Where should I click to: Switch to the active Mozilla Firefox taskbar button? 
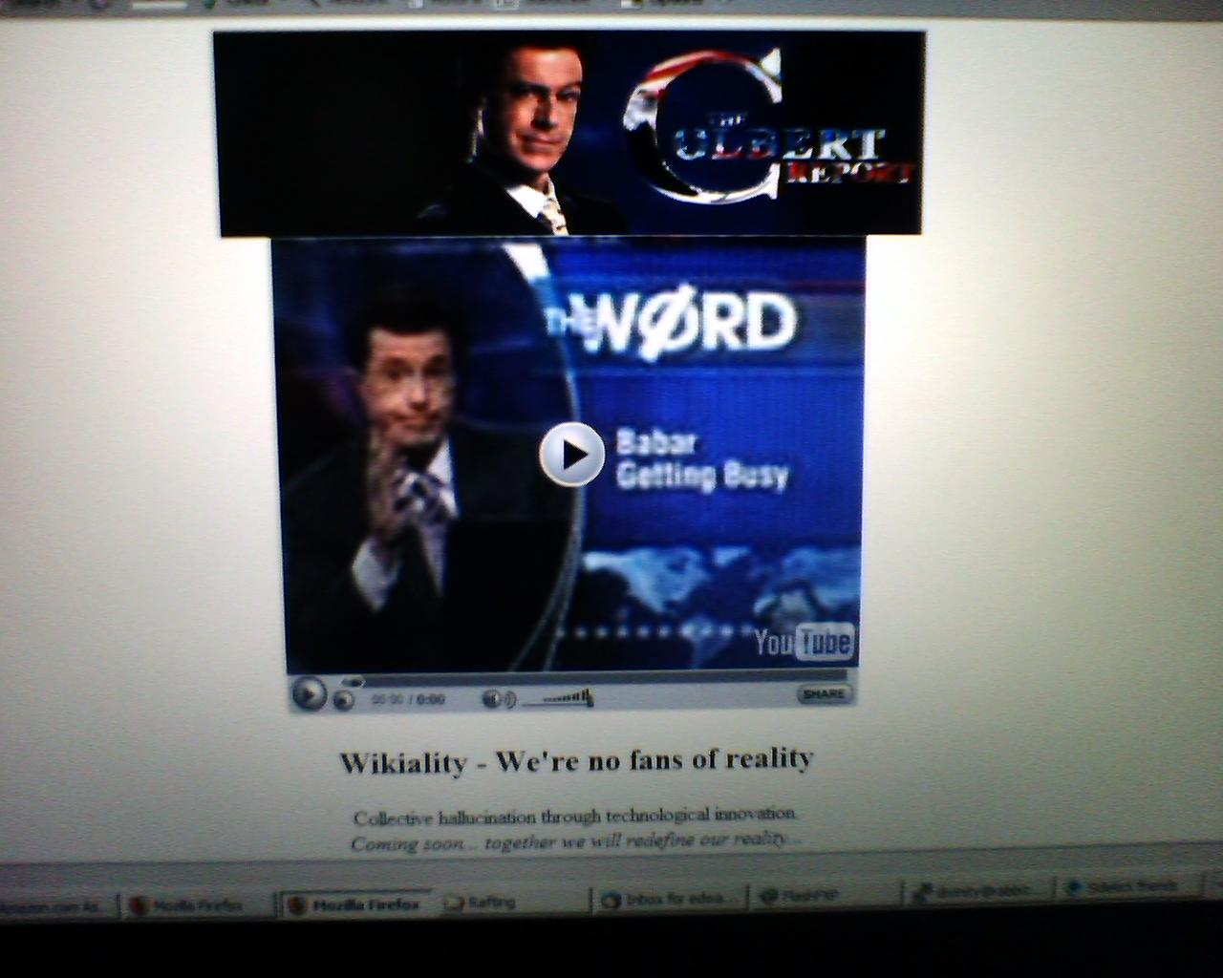(x=354, y=904)
